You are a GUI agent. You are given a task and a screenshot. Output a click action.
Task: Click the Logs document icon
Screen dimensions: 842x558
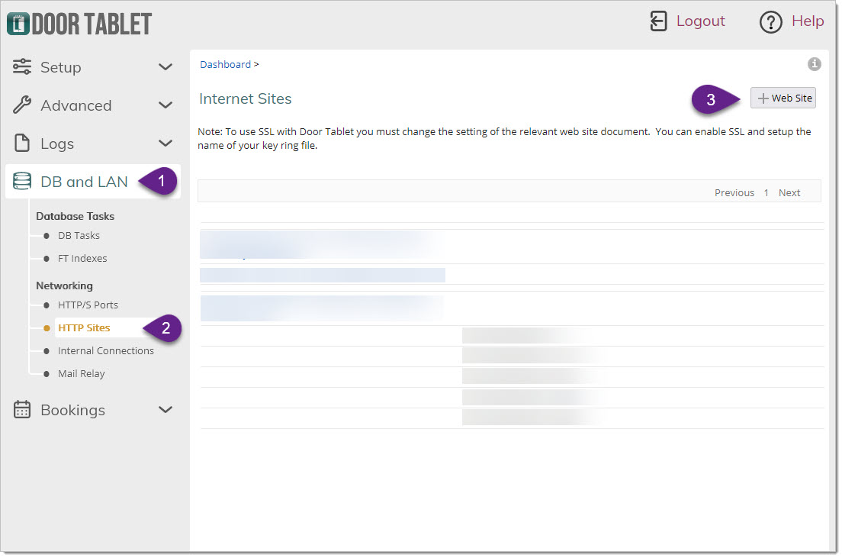coord(22,144)
